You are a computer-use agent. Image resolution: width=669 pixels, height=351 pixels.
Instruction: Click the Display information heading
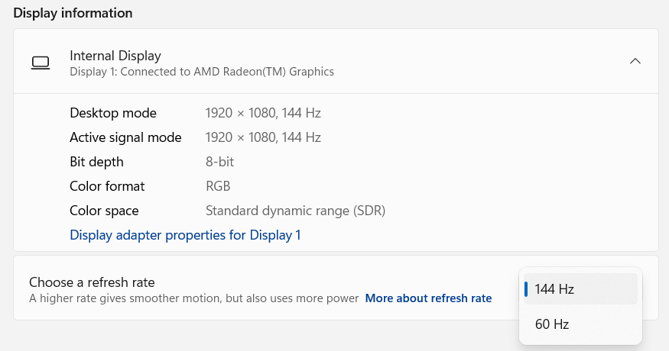coord(73,13)
